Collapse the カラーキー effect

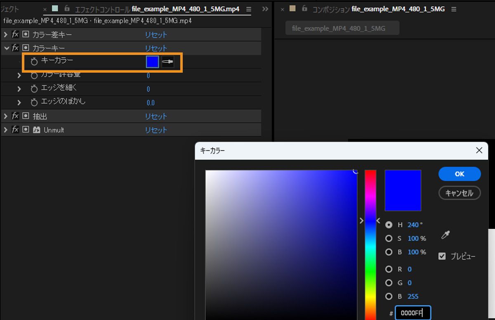coord(6,48)
